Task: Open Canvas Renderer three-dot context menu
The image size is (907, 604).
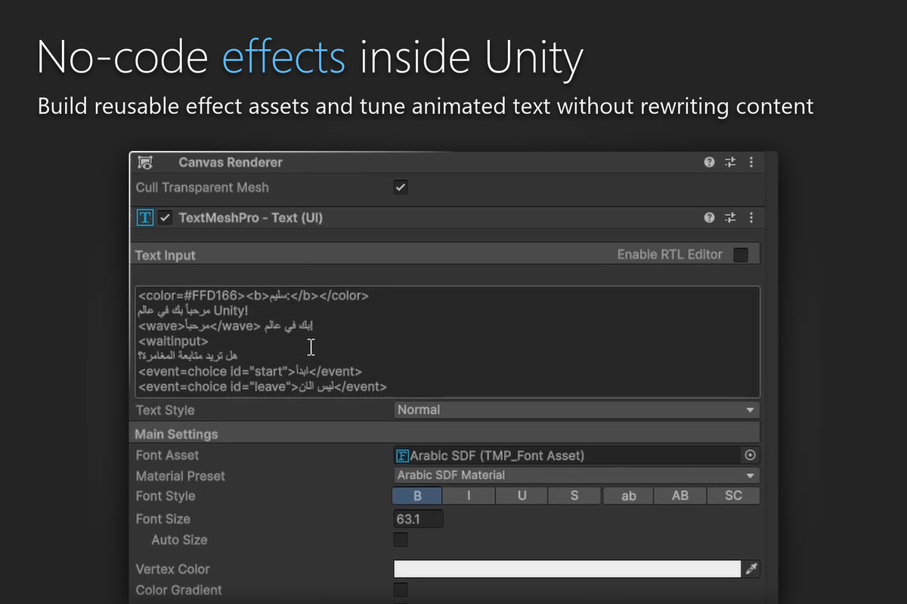Action: [x=751, y=162]
